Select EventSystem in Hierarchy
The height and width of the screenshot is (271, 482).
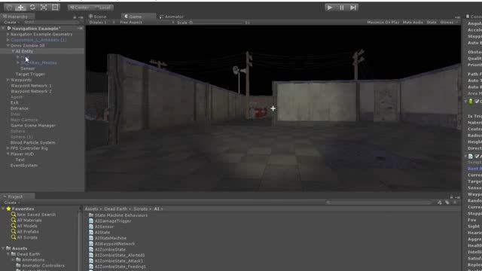click(24, 166)
